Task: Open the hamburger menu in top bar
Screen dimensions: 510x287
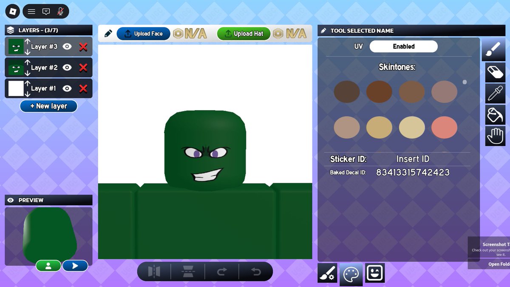Action: (31, 11)
